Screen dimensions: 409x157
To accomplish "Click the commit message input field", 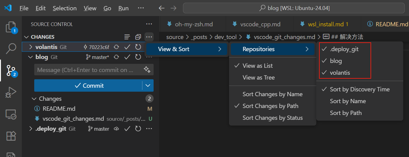I will [88, 70].
